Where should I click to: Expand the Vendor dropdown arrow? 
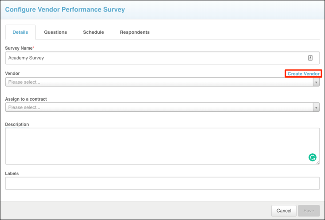[316, 82]
